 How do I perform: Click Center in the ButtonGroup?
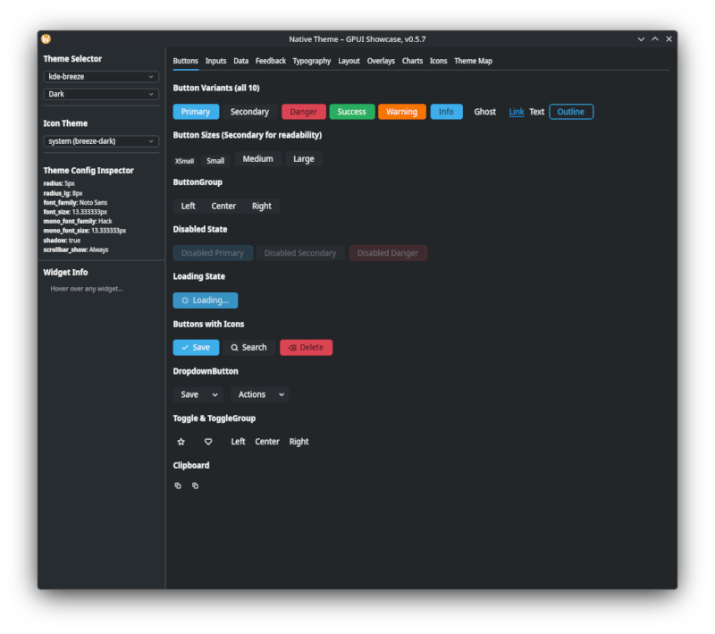(x=223, y=207)
